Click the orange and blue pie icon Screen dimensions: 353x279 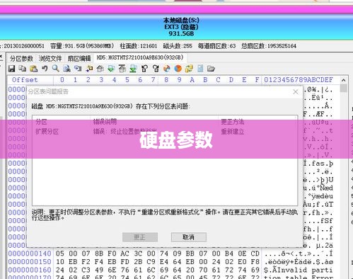[178, 69]
